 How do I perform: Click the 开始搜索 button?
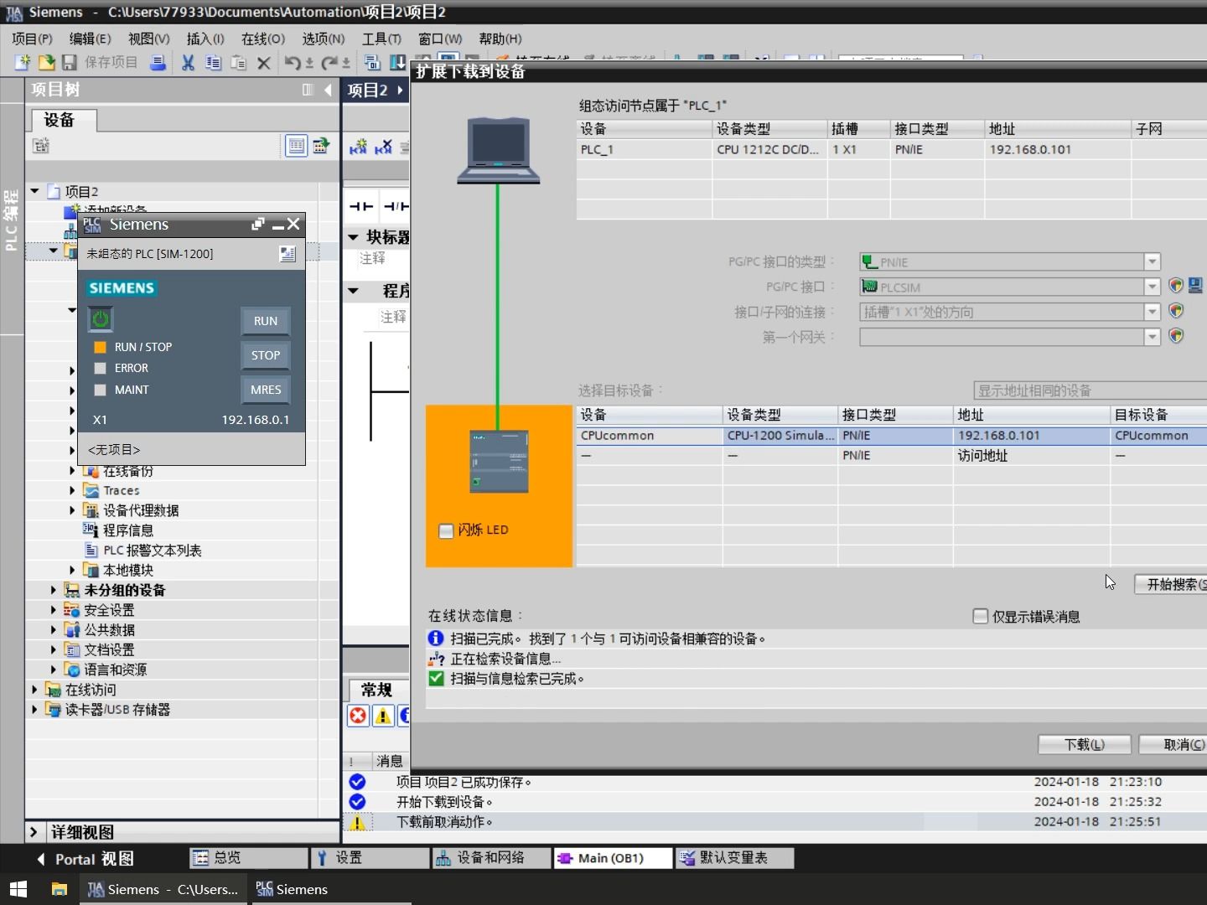coord(1171,584)
